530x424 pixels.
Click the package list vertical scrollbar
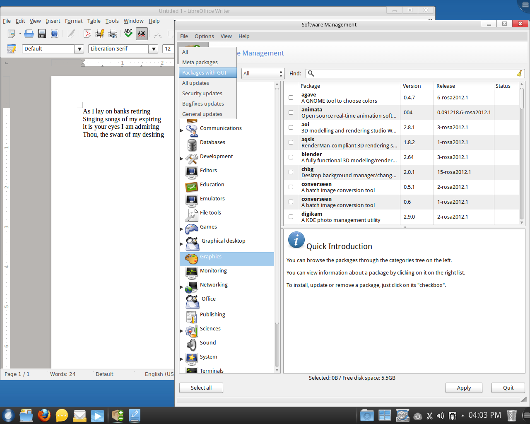point(522,154)
